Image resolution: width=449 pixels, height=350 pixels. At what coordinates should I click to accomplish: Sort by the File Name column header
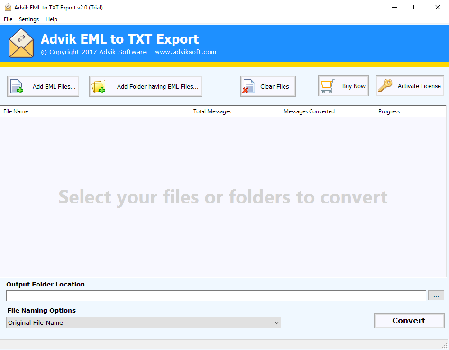point(95,111)
